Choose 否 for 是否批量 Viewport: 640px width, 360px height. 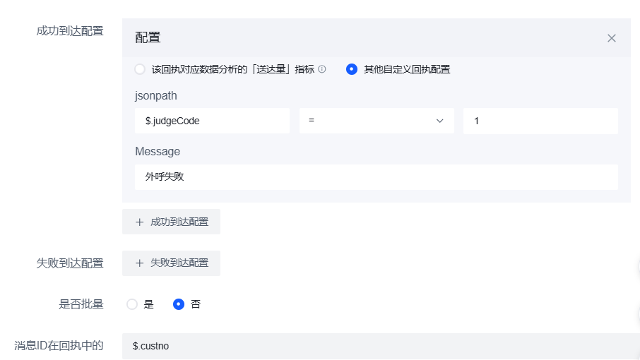pos(179,304)
